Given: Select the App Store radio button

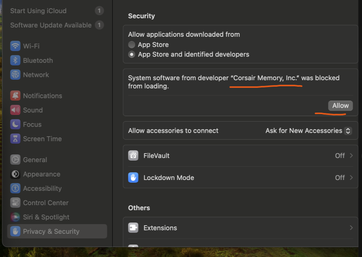Looking at the screenshot, I should (x=131, y=45).
